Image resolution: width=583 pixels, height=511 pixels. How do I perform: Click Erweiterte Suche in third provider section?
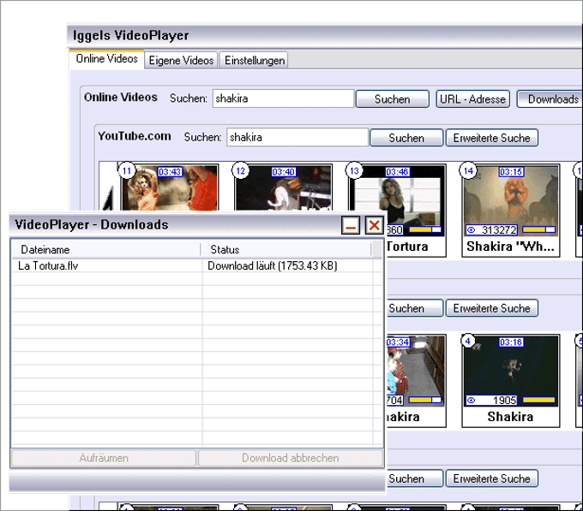(491, 478)
